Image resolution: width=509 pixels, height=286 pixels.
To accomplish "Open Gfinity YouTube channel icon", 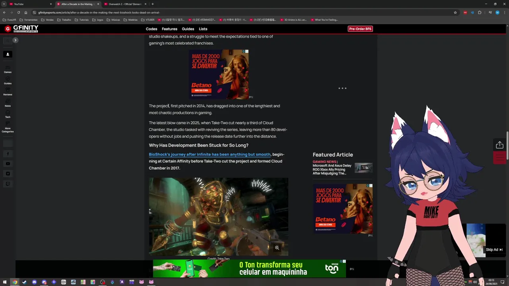I will pos(8,164).
